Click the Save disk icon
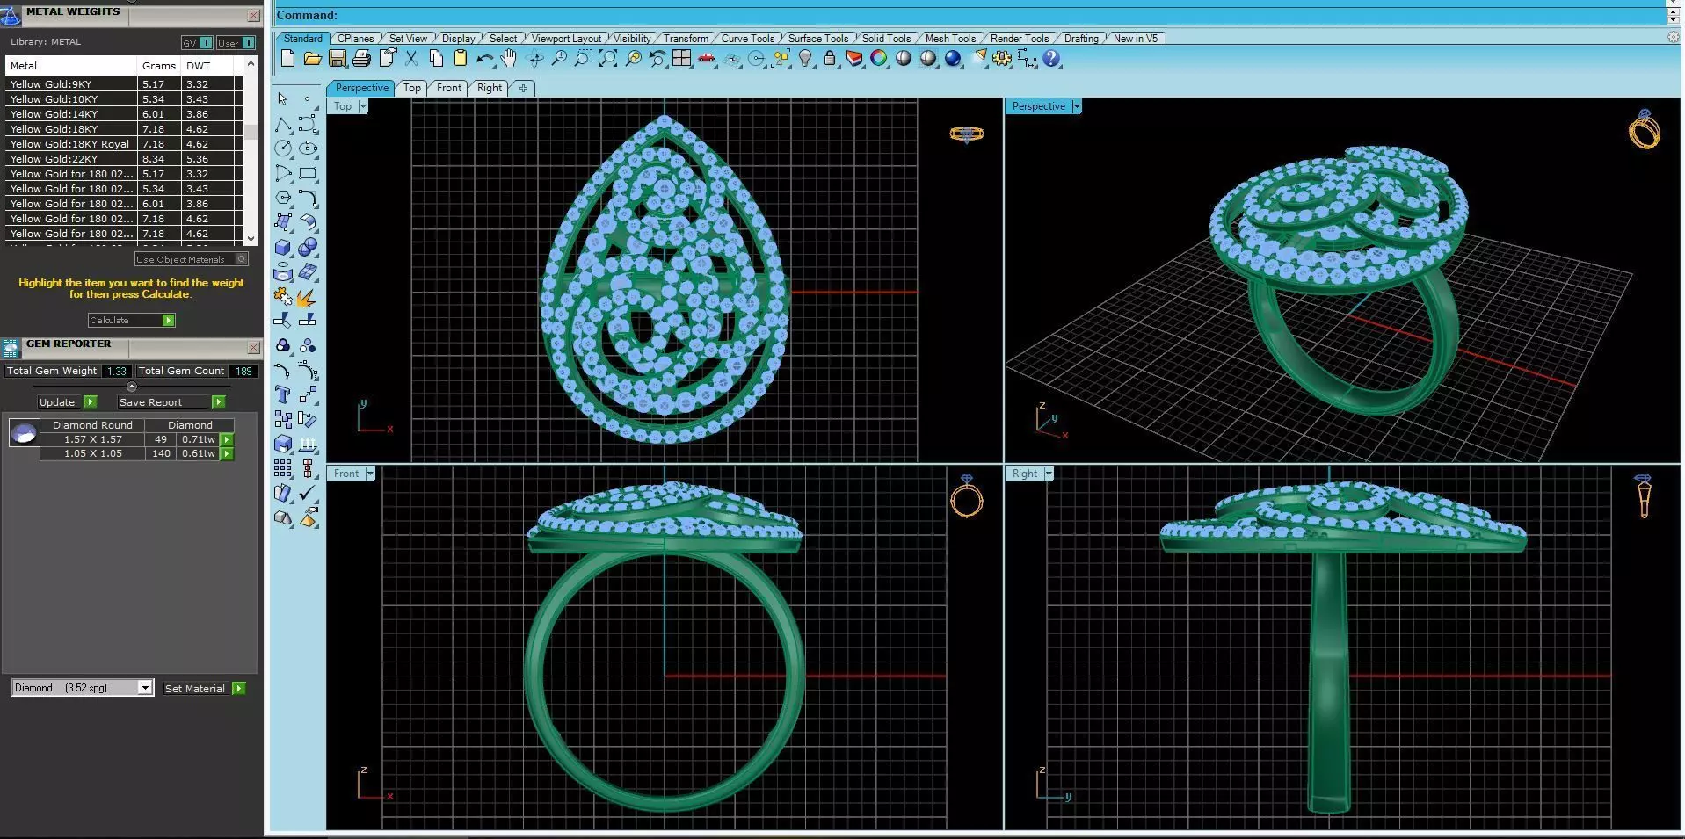The height and width of the screenshot is (839, 1685). tap(337, 59)
